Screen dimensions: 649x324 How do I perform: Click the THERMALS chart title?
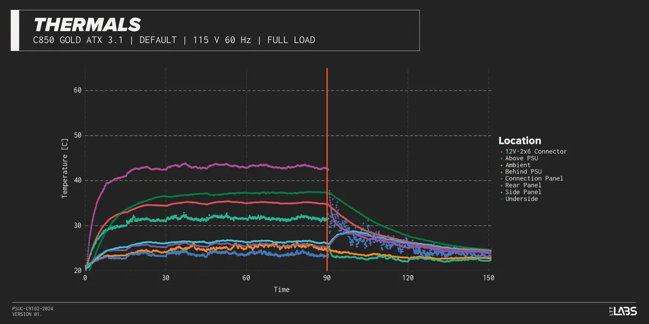point(87,24)
